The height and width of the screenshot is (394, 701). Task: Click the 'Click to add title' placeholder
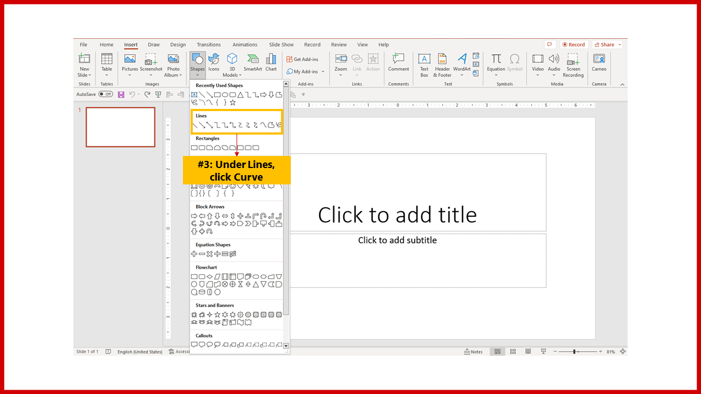click(398, 215)
